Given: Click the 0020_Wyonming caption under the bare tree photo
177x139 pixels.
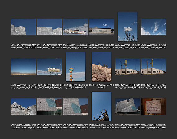Looking at the screenshot, I should pos(127,46).
